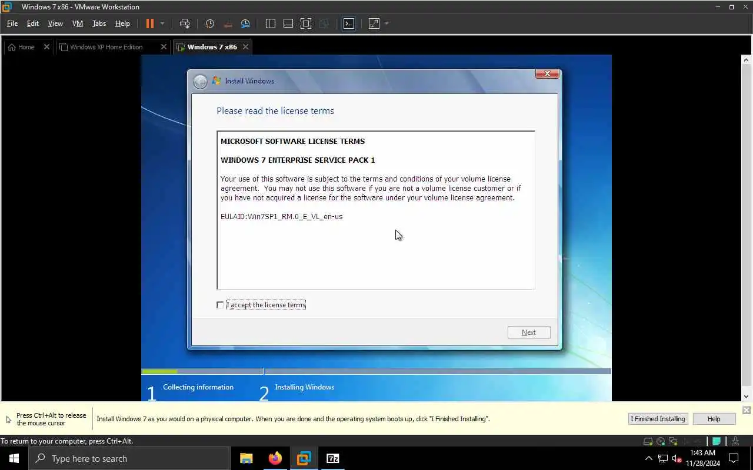Click the hard disk status icon
753x470 pixels.
(648, 441)
